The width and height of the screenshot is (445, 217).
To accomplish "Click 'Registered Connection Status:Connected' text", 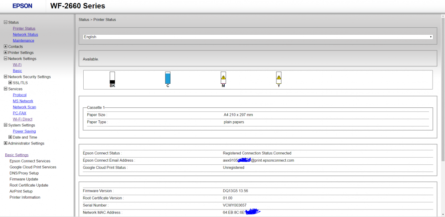I will click(x=257, y=153).
